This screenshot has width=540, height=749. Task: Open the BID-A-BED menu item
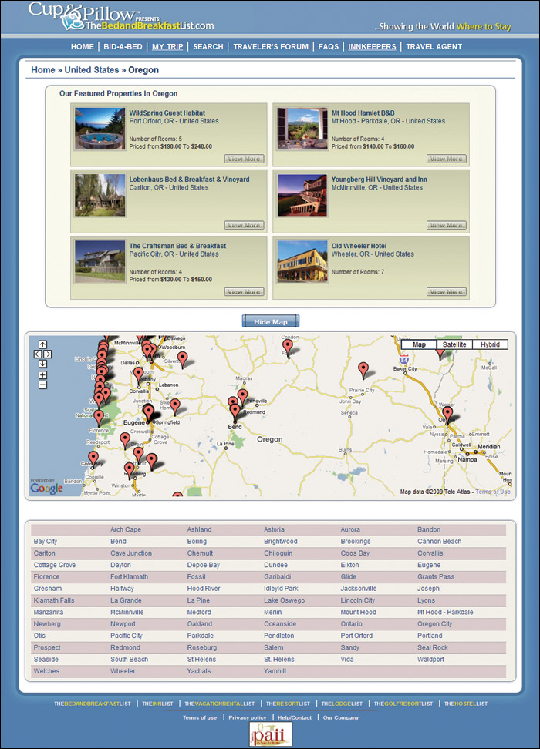123,47
